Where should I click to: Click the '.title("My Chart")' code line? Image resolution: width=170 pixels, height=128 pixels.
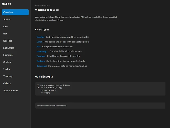49,90
